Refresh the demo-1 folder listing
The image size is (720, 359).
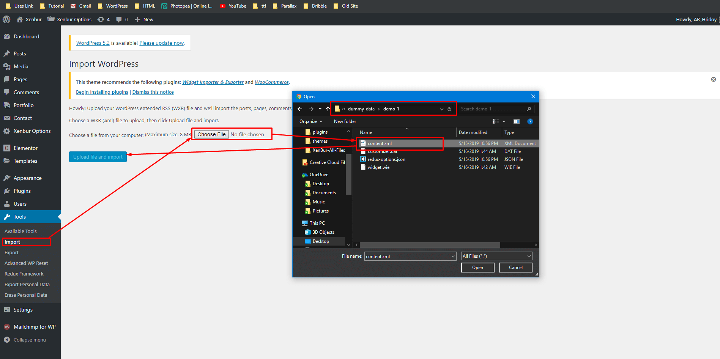click(x=449, y=109)
